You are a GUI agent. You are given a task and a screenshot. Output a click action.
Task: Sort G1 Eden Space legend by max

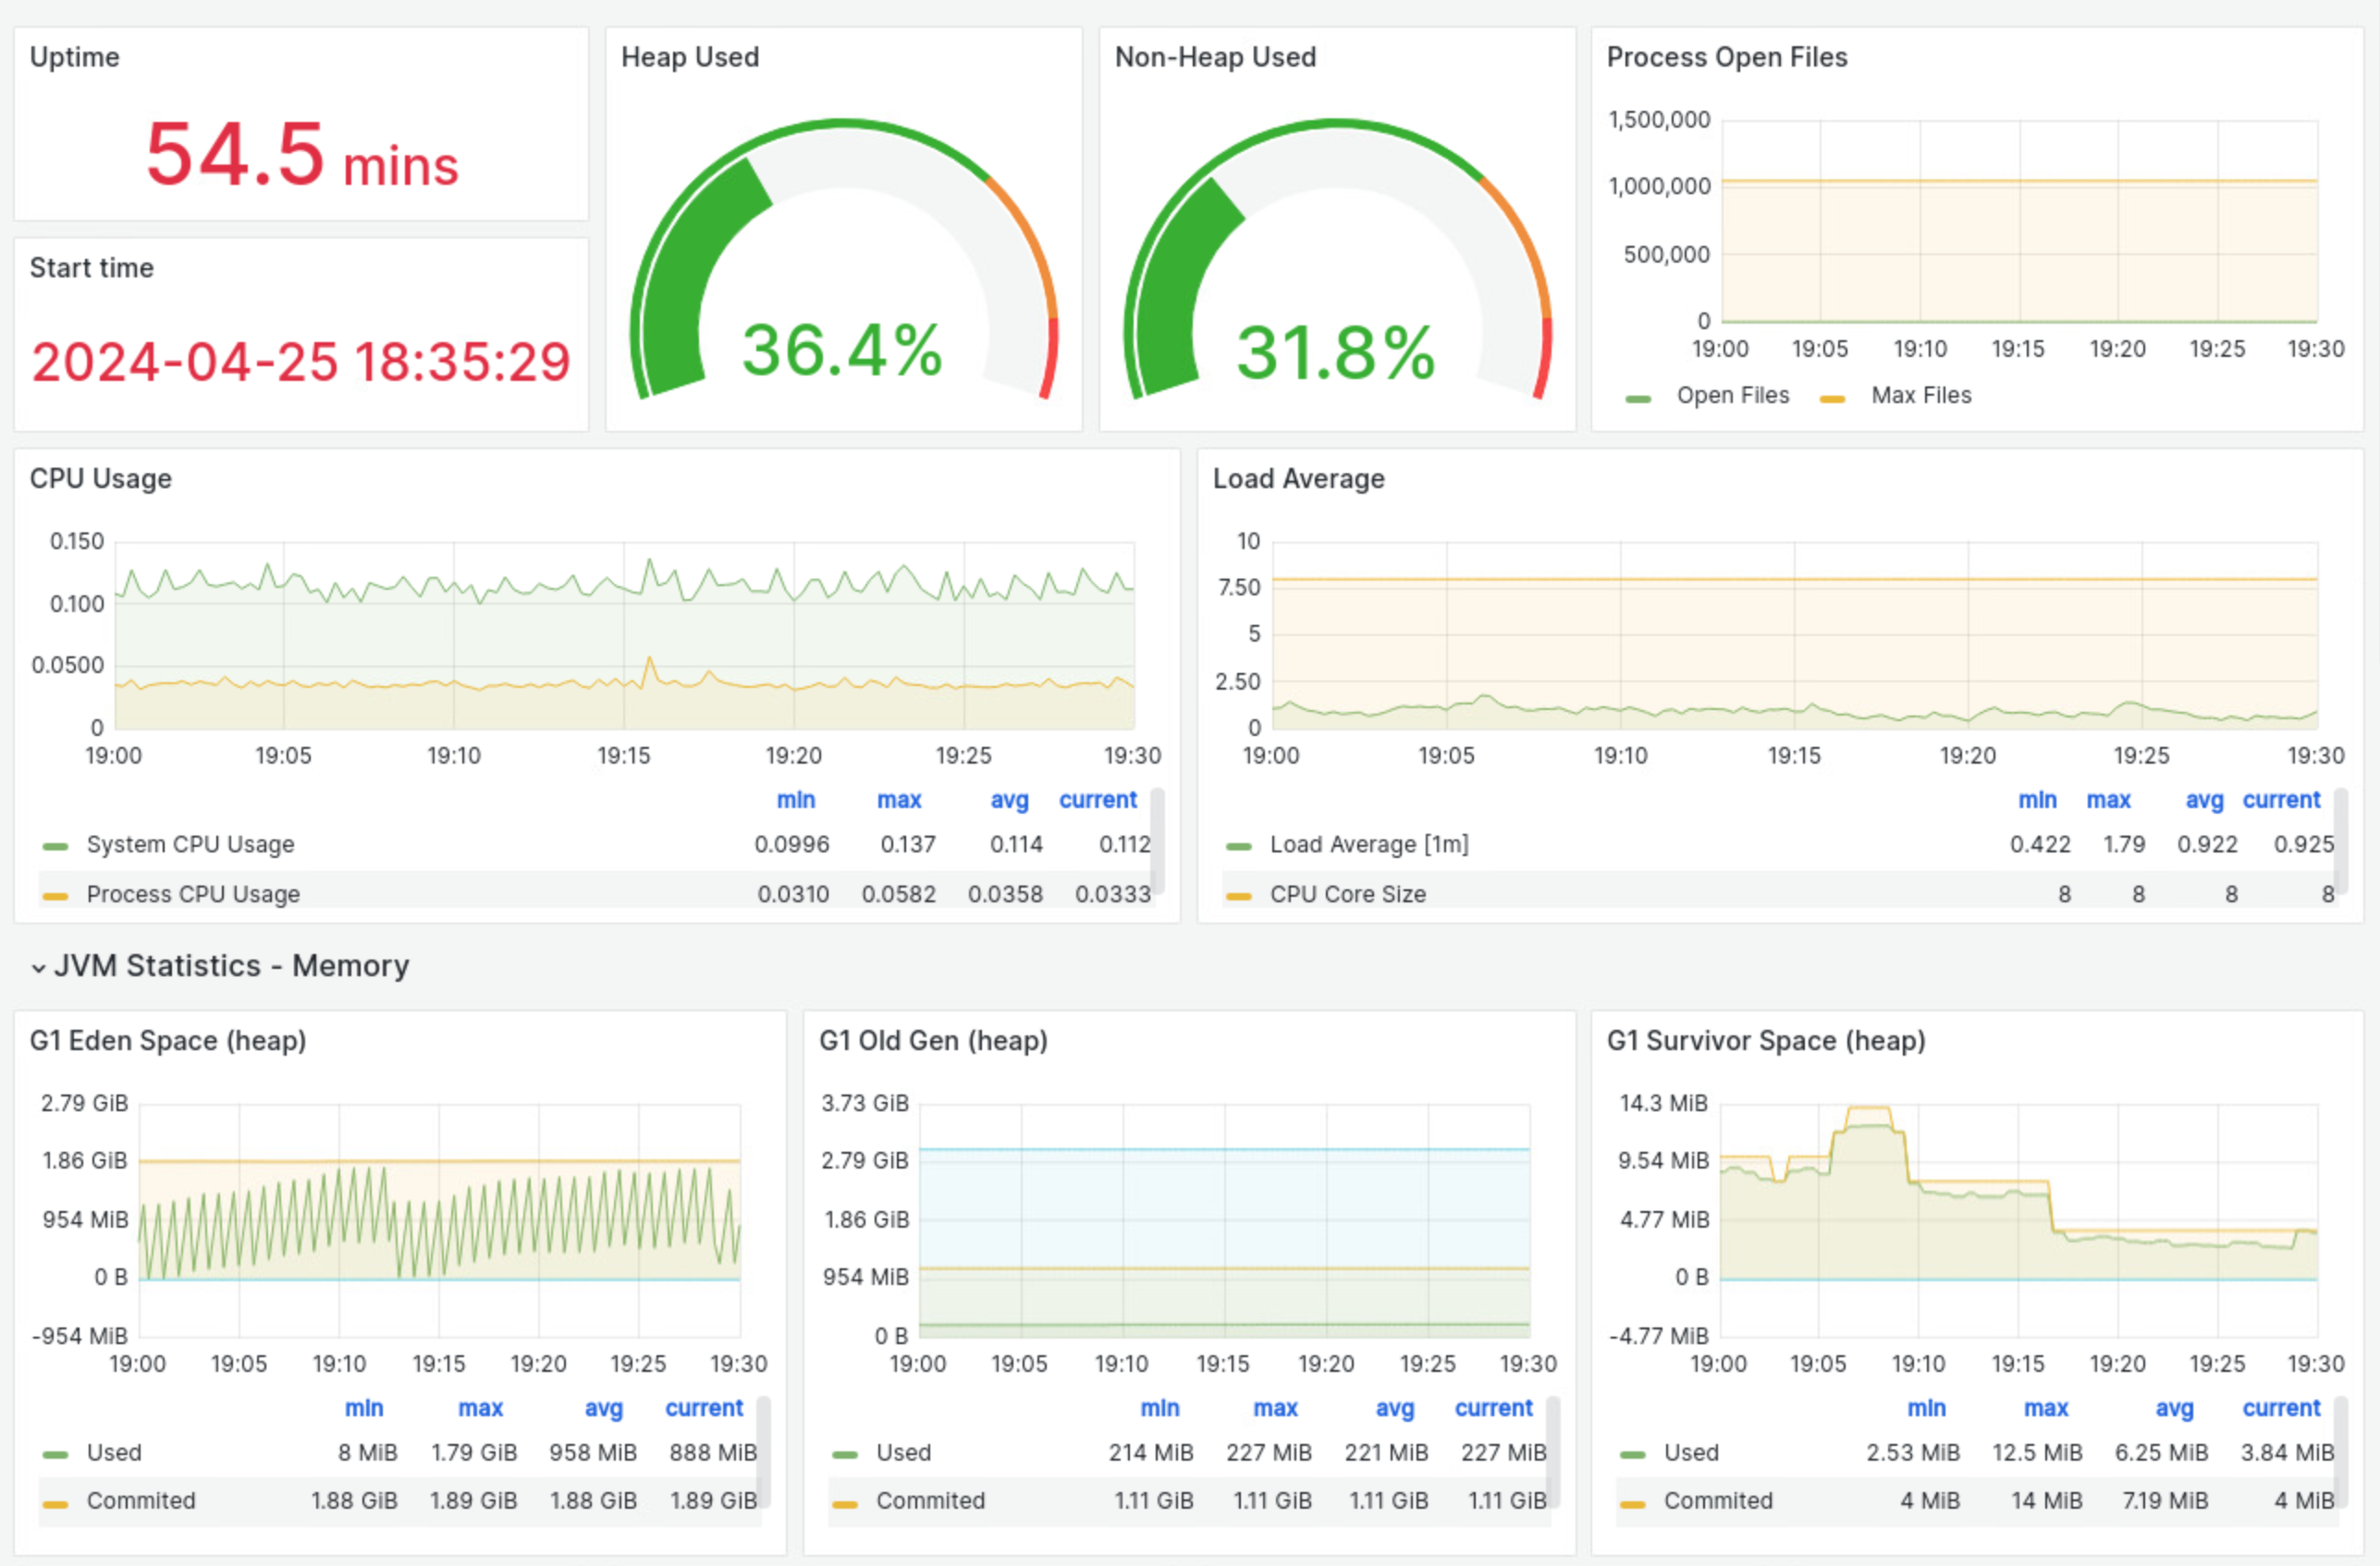pos(480,1408)
